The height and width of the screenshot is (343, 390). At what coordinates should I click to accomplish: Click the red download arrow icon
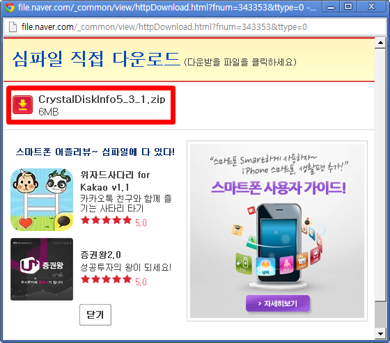(x=22, y=104)
